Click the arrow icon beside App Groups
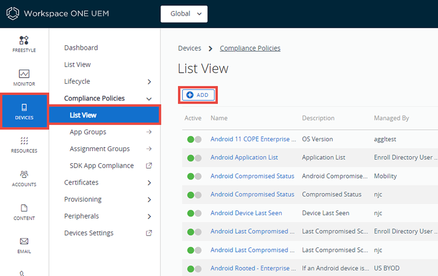438x276 pixels. click(x=149, y=132)
